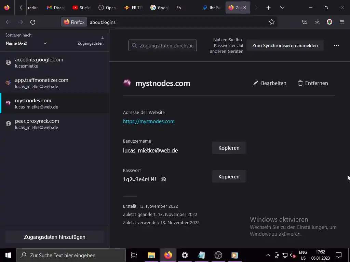Viewport: 350px width, 262px height.
Task: Select app.traffmonetizer.com login entry
Action: tap(54, 83)
